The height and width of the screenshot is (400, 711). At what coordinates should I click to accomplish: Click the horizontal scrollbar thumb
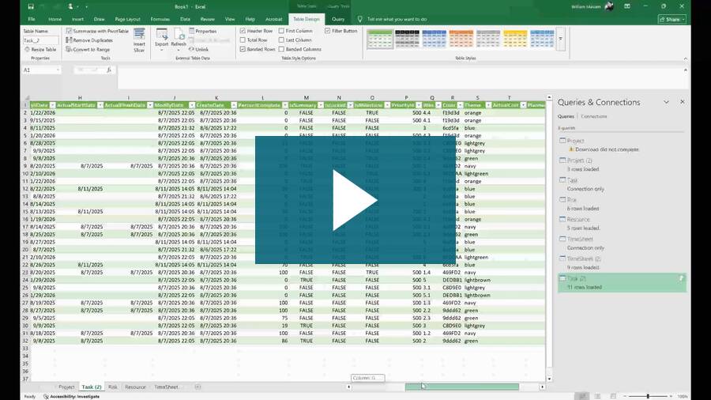461,387
